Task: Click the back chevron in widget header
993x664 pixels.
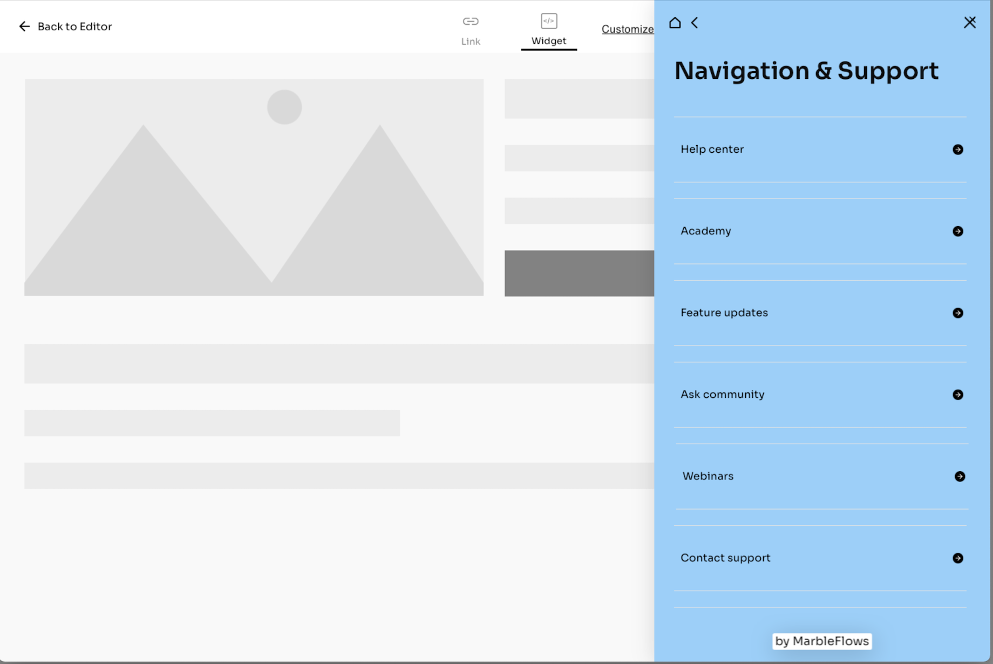Action: 695,23
